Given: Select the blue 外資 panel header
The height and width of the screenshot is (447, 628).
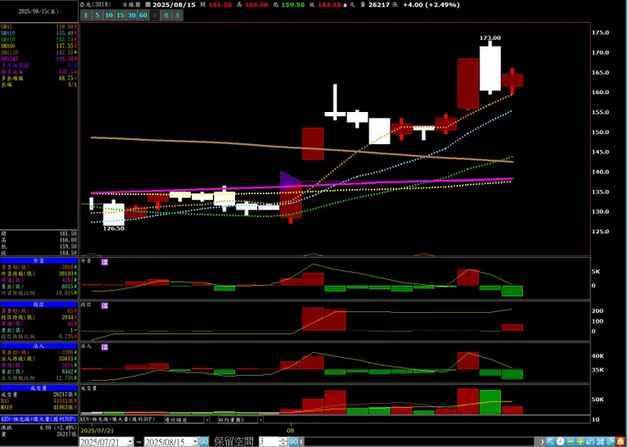Looking at the screenshot, I should click(38, 261).
